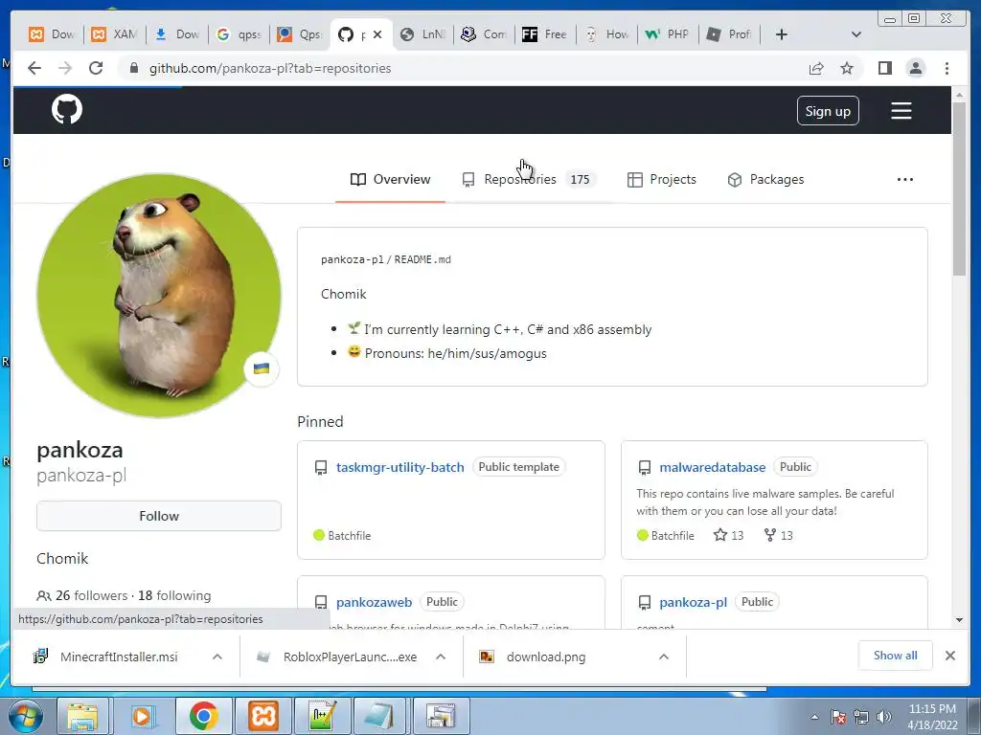Expand options for download.png item
Screen dimensions: 981x735
664,657
